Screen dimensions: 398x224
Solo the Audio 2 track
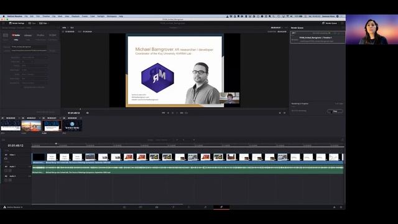(6, 180)
